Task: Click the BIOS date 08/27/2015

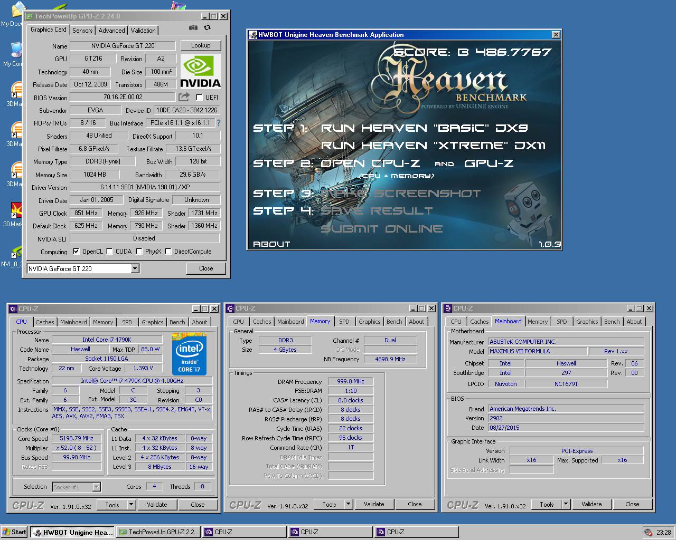Action: click(x=566, y=428)
